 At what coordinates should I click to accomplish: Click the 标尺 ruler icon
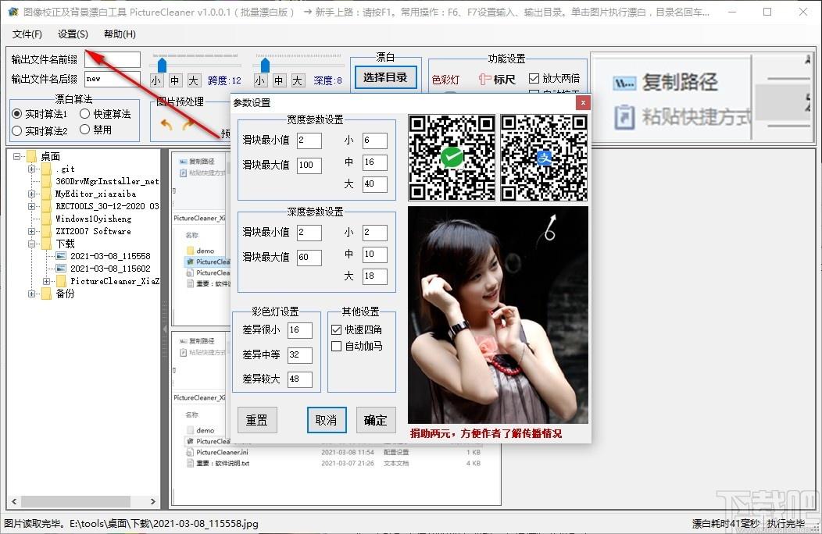484,79
